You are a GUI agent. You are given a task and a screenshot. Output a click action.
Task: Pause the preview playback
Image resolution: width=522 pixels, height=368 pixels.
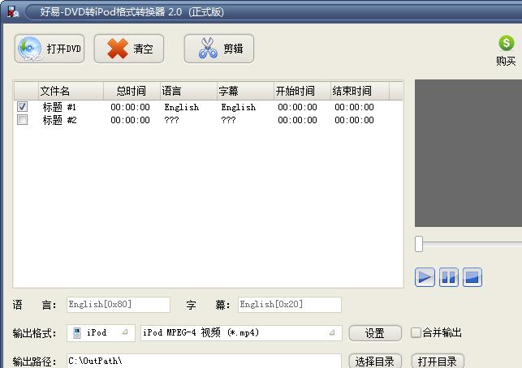click(448, 277)
